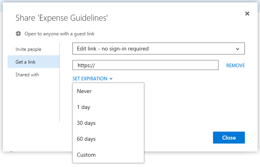
Task: Open the 'Edit link - no sign-in required' dropdown
Action: pyautogui.click(x=158, y=49)
